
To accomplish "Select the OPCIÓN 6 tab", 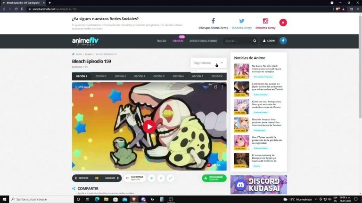I will point(178,76).
